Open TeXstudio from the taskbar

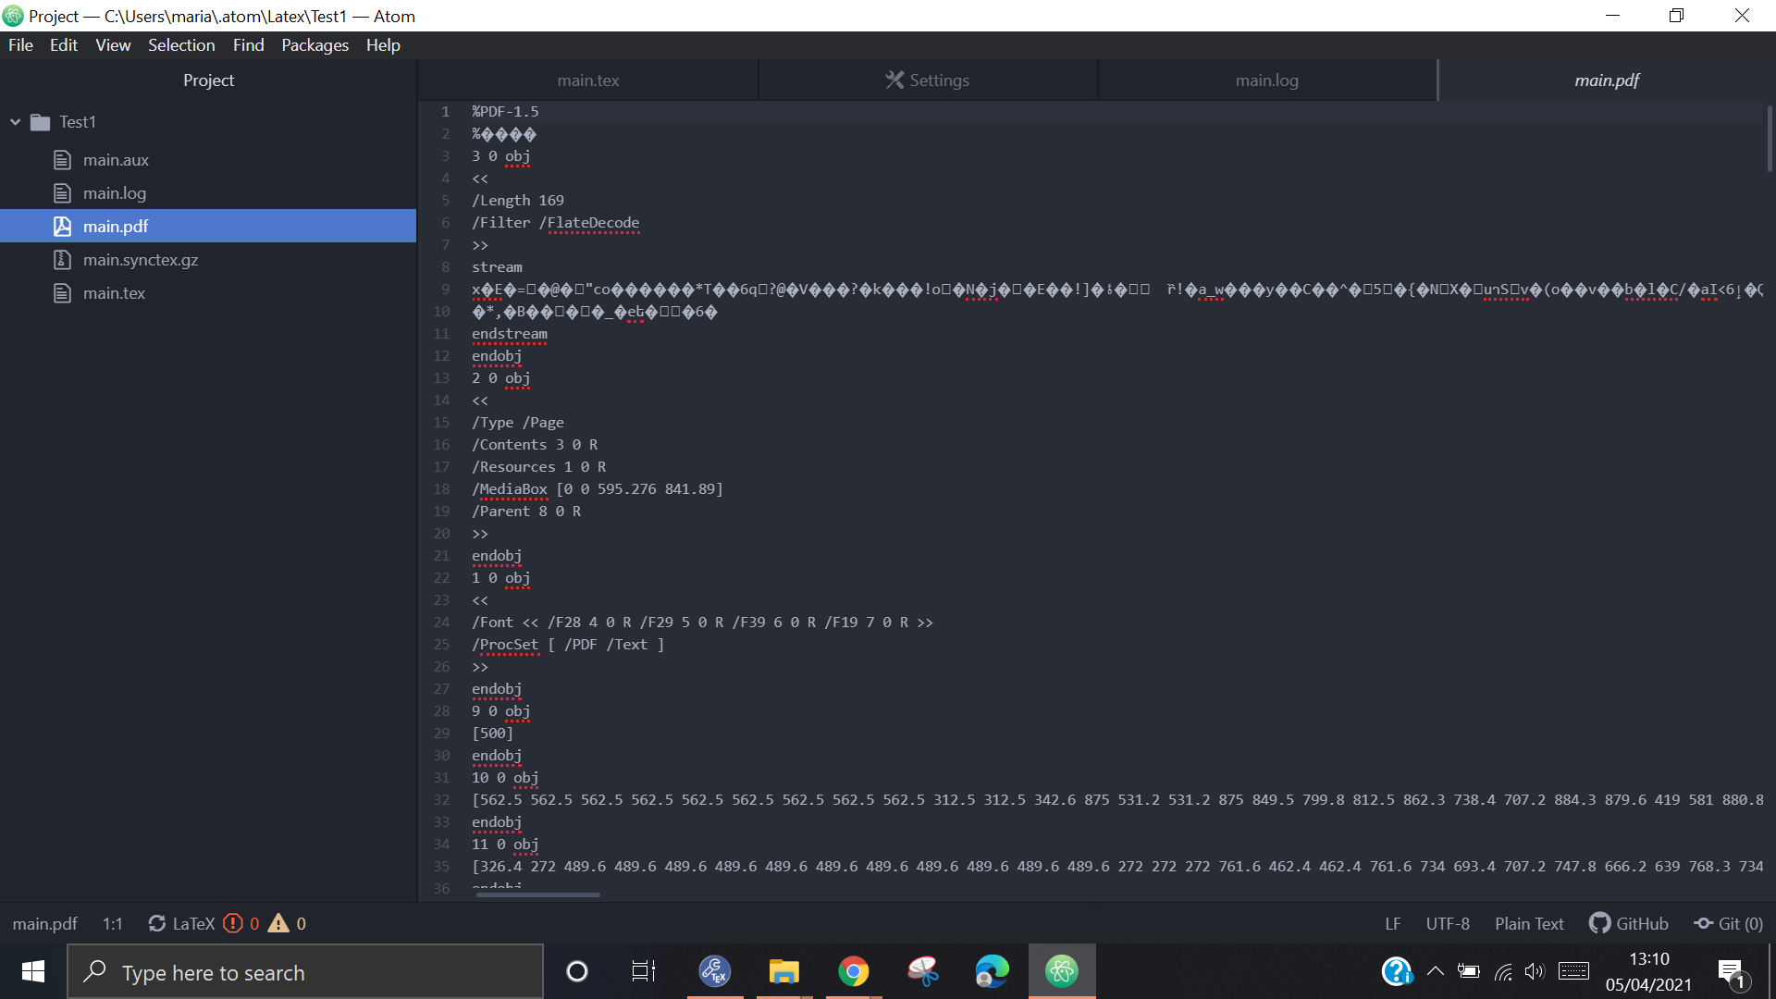point(714,971)
